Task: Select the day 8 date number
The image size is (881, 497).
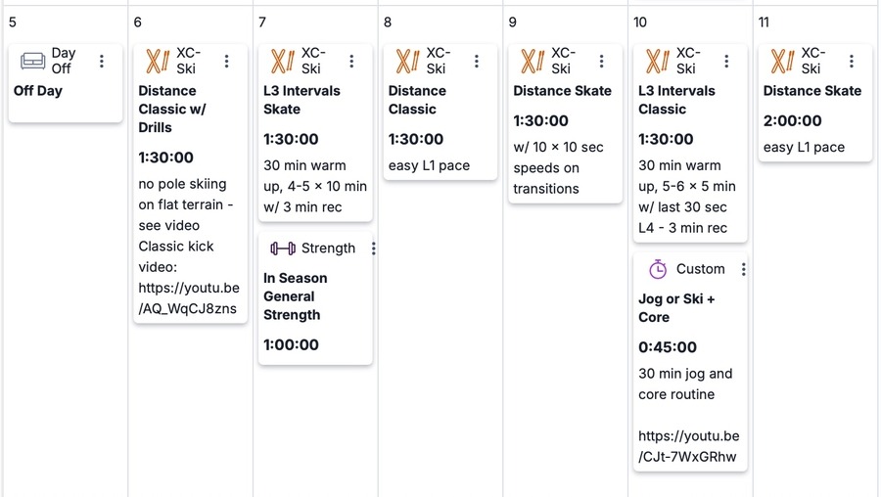Action: tap(388, 22)
